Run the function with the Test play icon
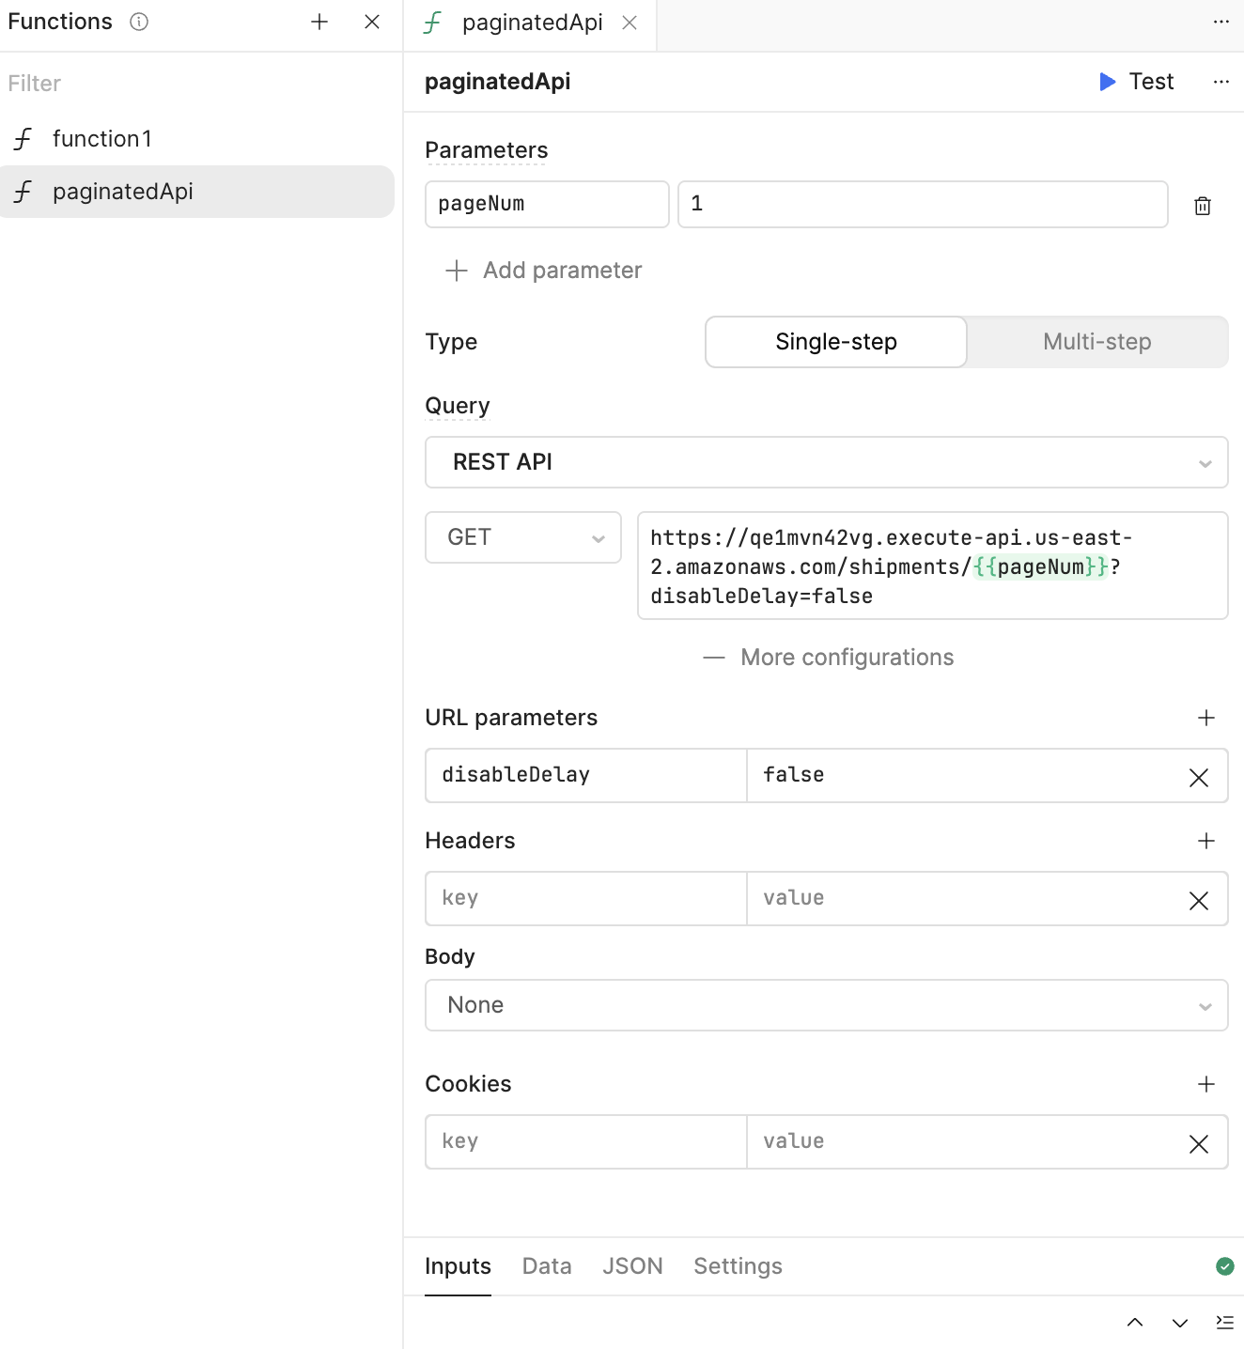Viewport: 1244px width, 1349px height. pos(1108,82)
